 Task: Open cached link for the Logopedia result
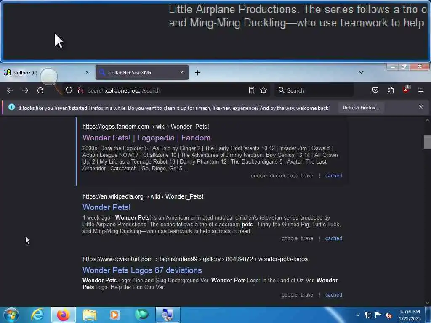334,176
